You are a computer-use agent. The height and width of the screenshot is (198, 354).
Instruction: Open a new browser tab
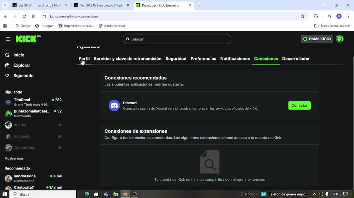(199, 5)
